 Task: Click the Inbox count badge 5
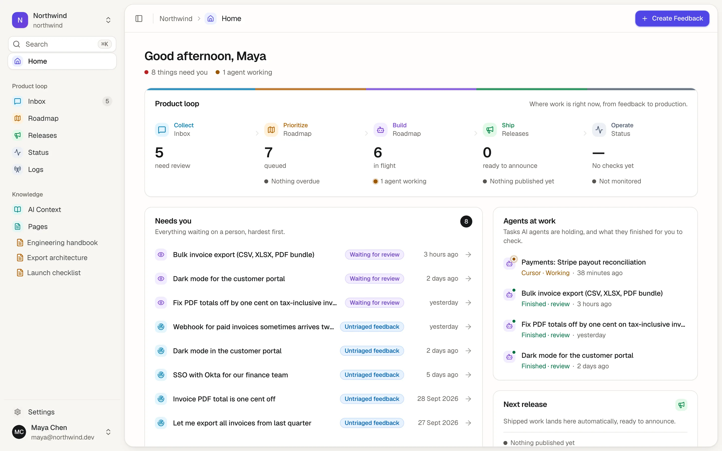pyautogui.click(x=107, y=101)
